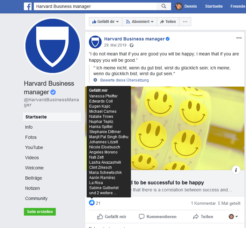Click the info icon on image
Image resolution: width=246 pixels, height=228 pixels.
tap(236, 170)
